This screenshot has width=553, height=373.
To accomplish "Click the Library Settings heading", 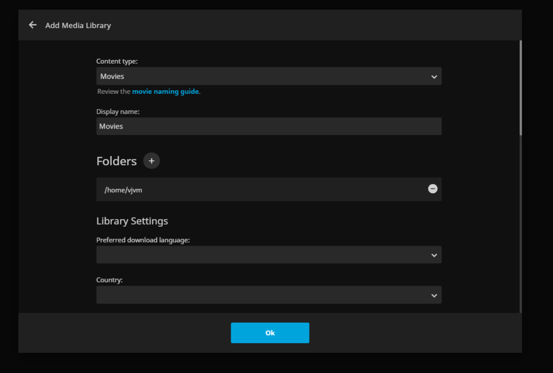I will pyautogui.click(x=132, y=221).
